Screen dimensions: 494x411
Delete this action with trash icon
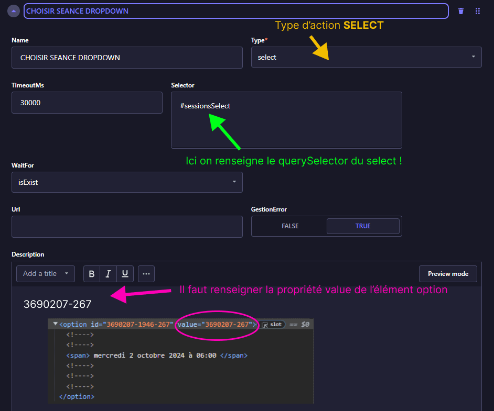[461, 11]
